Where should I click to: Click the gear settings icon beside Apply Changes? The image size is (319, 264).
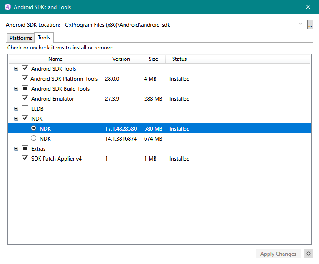[309, 254]
